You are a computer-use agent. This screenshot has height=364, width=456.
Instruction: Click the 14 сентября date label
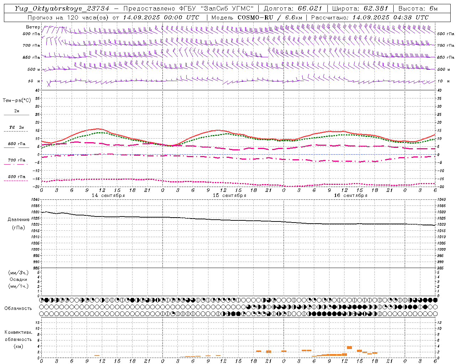pyautogui.click(x=108, y=196)
